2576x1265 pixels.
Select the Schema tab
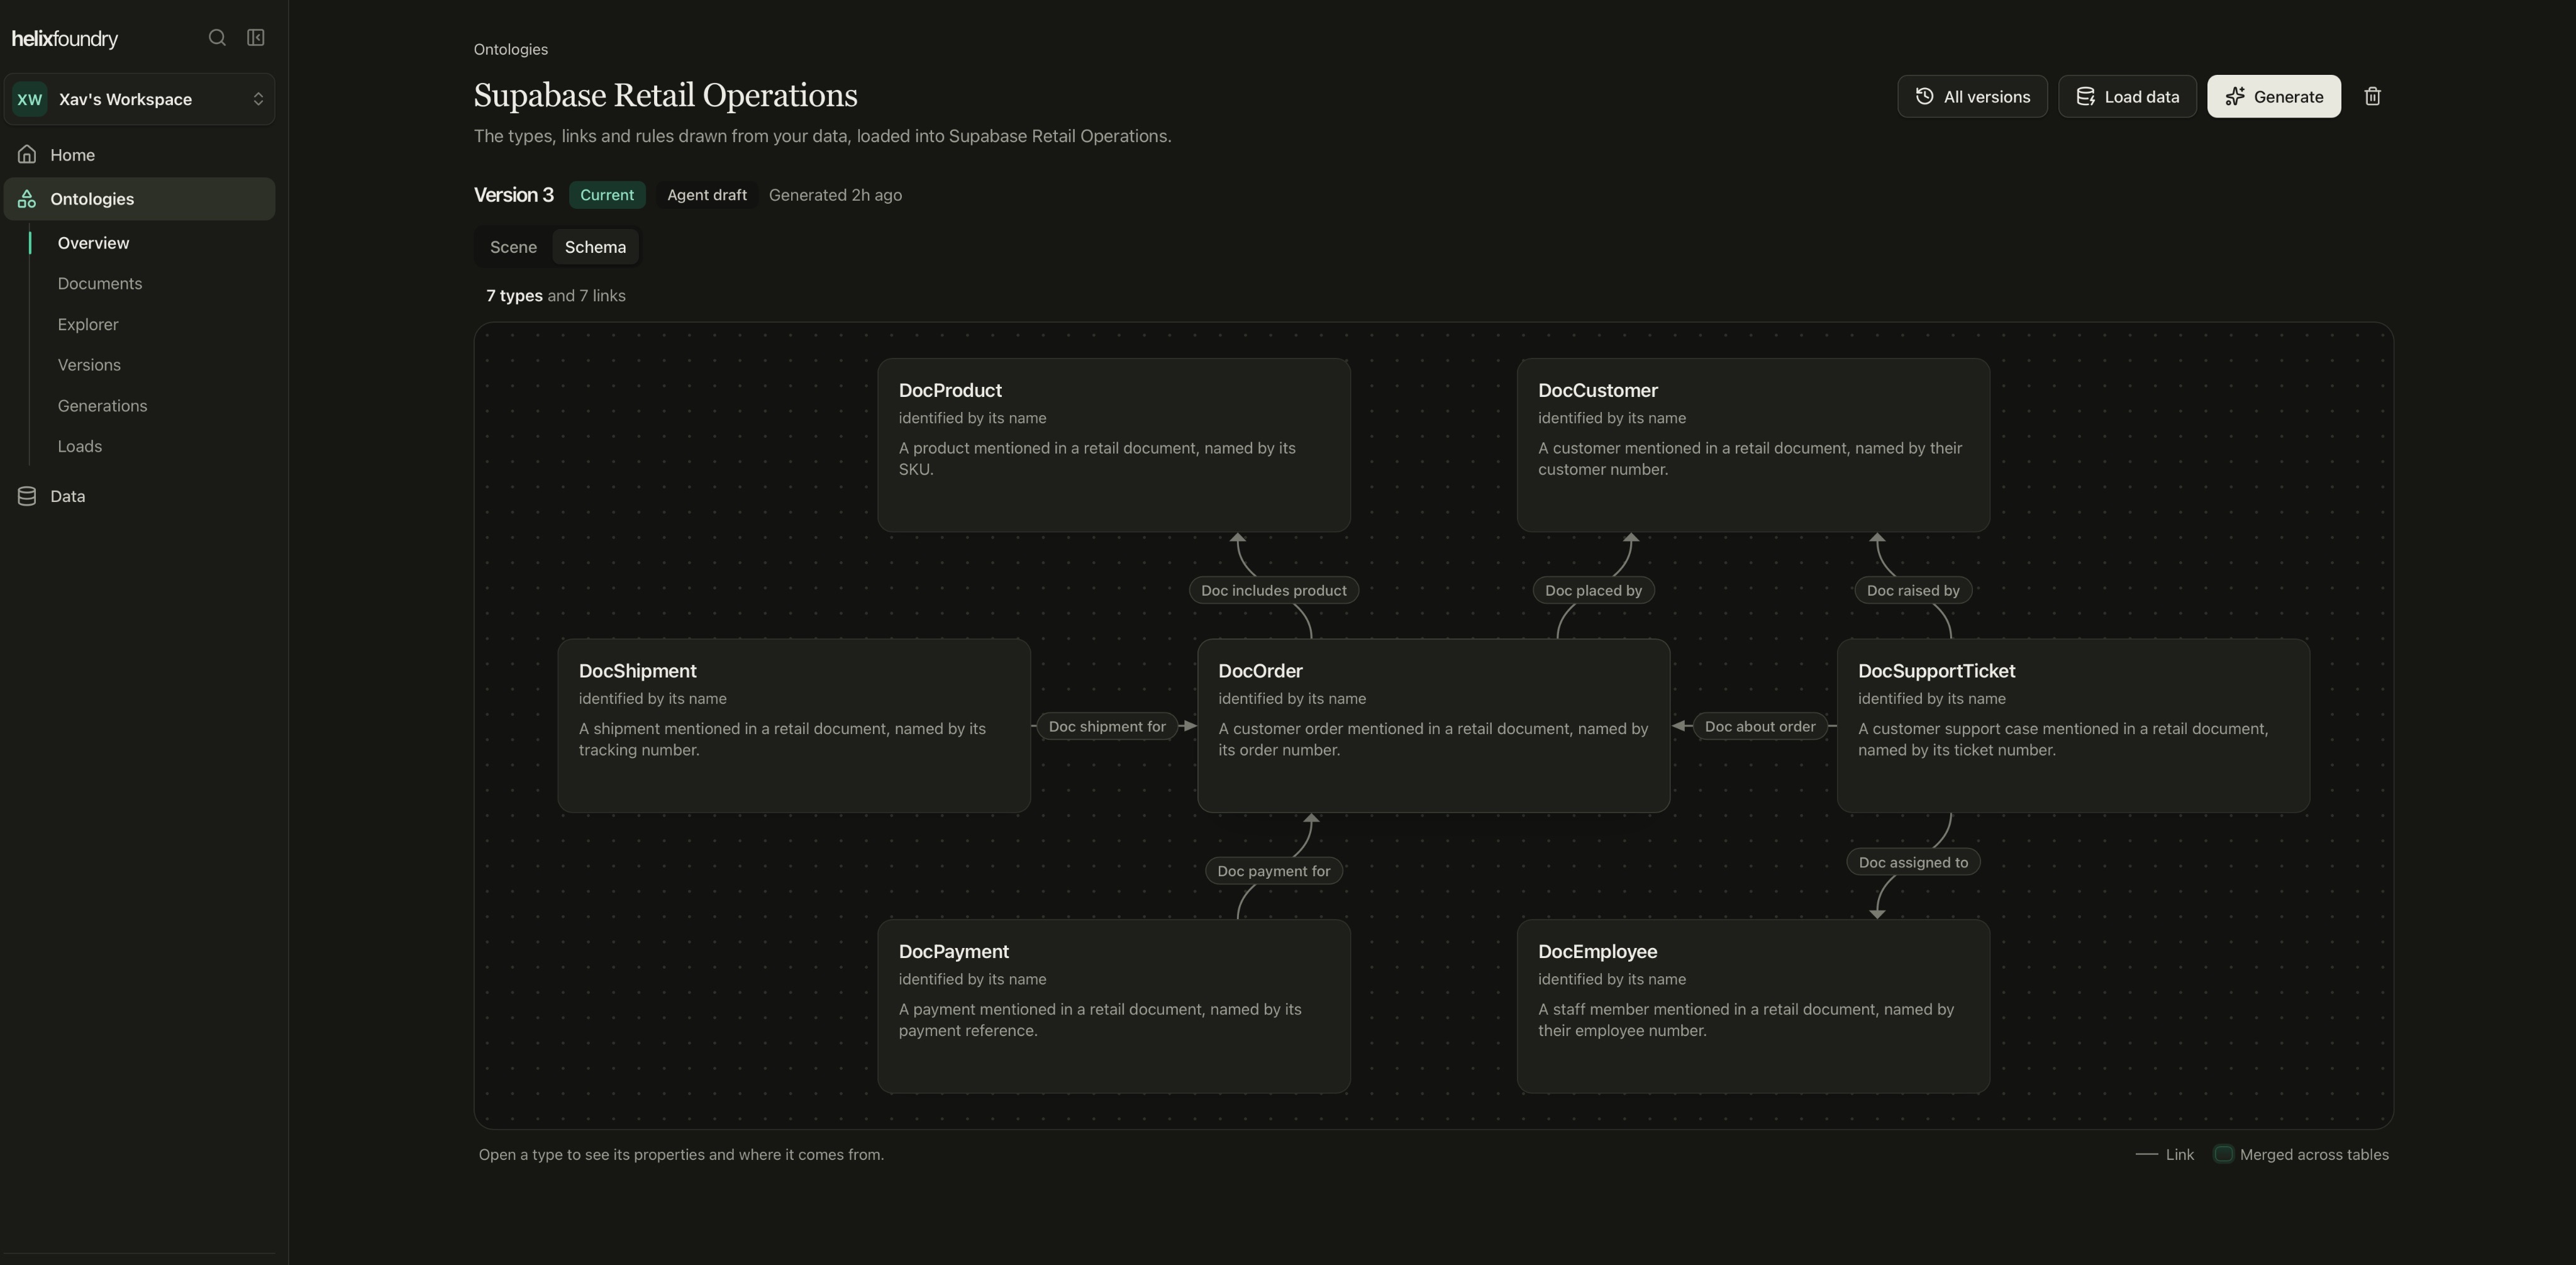coord(595,247)
